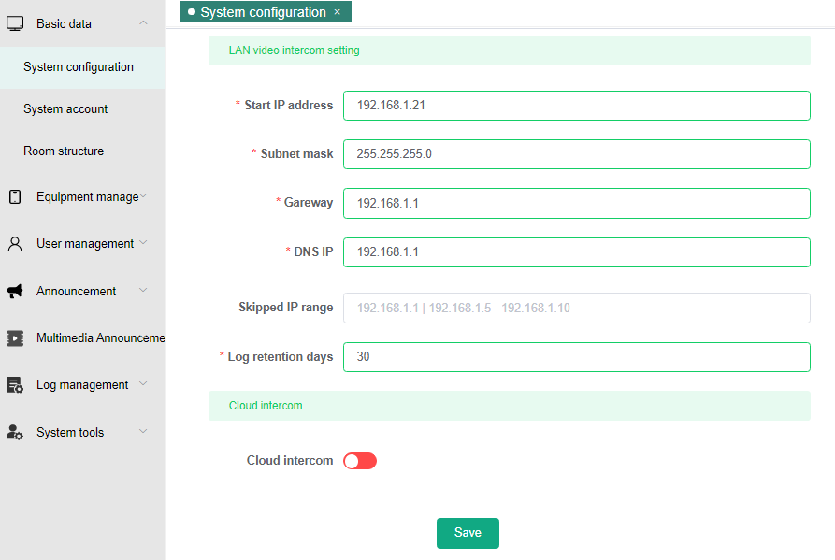Click the Basic data monitor icon
The image size is (835, 560).
tap(15, 24)
